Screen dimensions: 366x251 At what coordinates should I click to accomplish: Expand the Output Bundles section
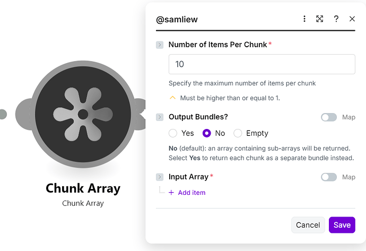point(160,117)
